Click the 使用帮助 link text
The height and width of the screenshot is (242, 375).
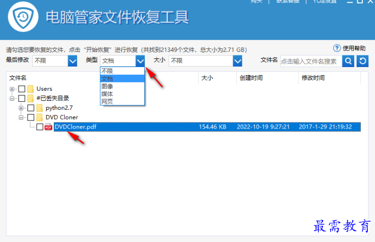(354, 48)
